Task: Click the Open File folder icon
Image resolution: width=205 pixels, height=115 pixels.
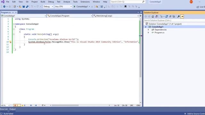Action: [x=20, y=6]
